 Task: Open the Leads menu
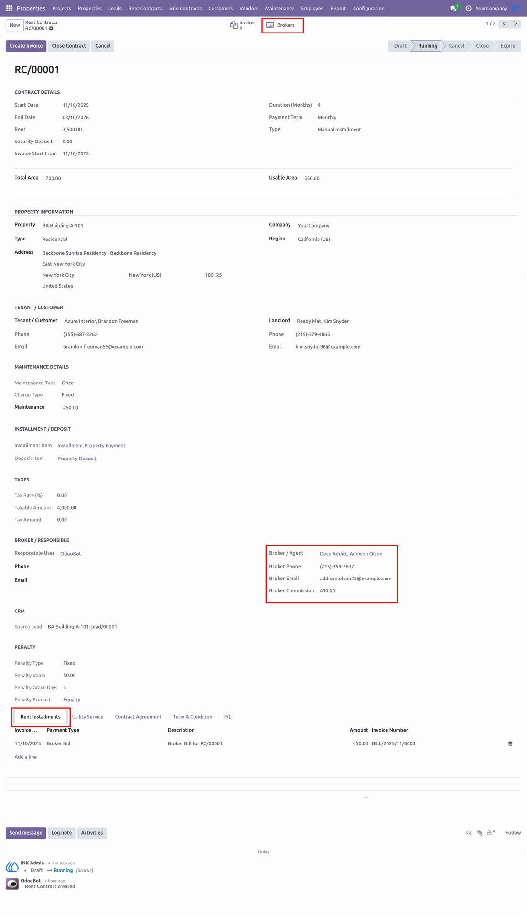(115, 8)
